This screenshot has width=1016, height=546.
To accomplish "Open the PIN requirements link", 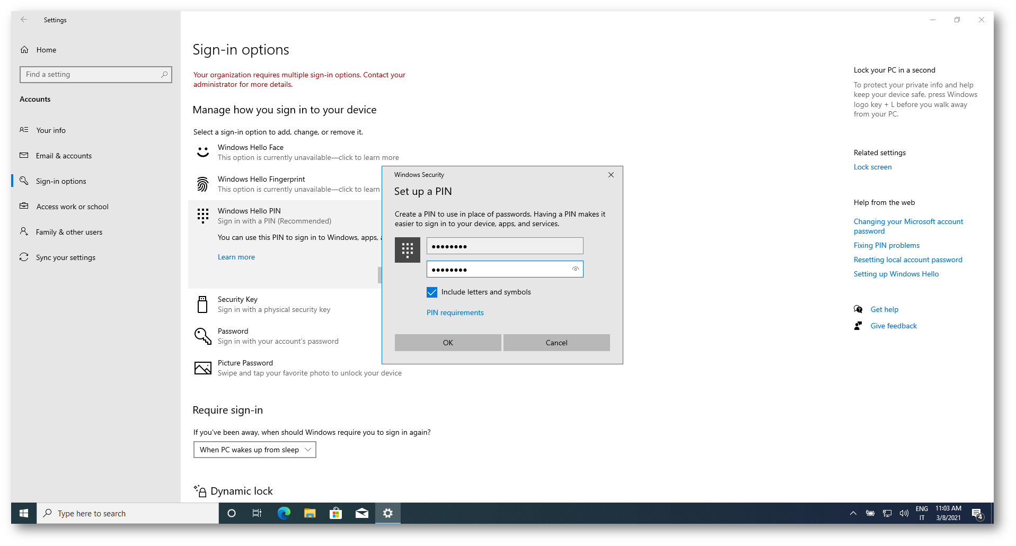I will (x=455, y=312).
